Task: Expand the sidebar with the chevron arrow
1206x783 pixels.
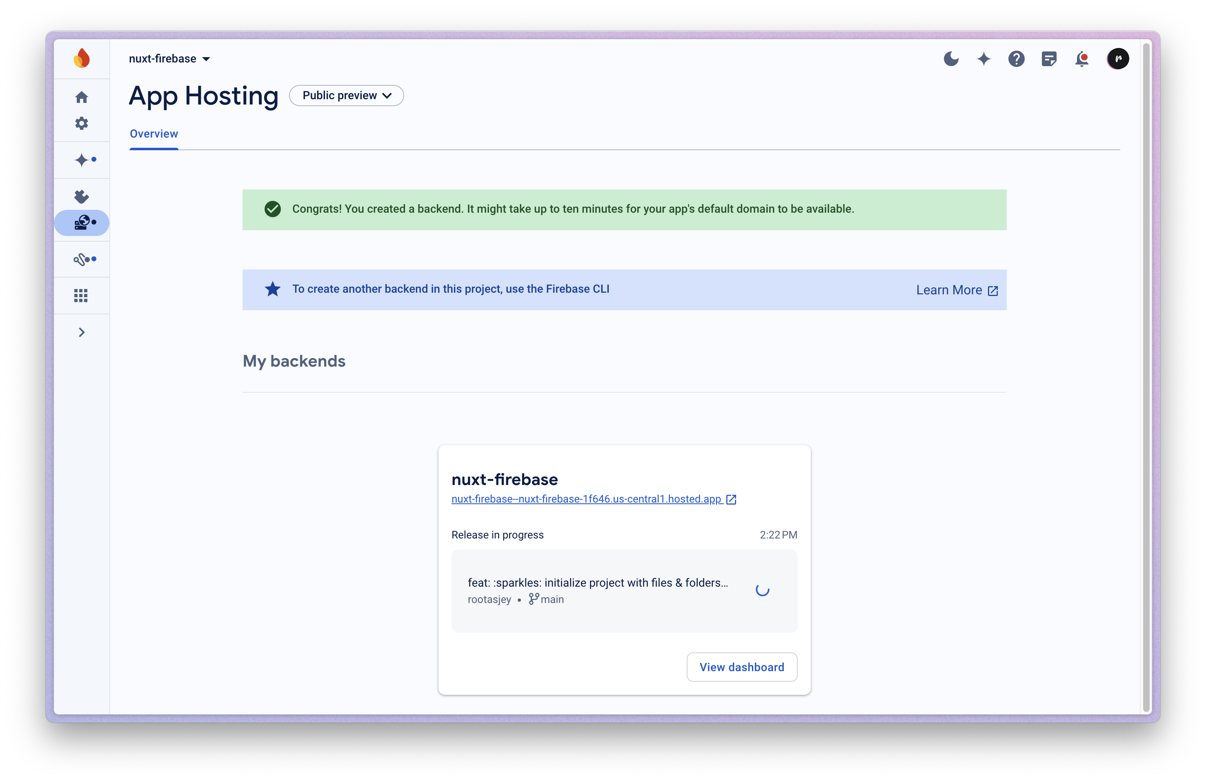Action: click(81, 332)
